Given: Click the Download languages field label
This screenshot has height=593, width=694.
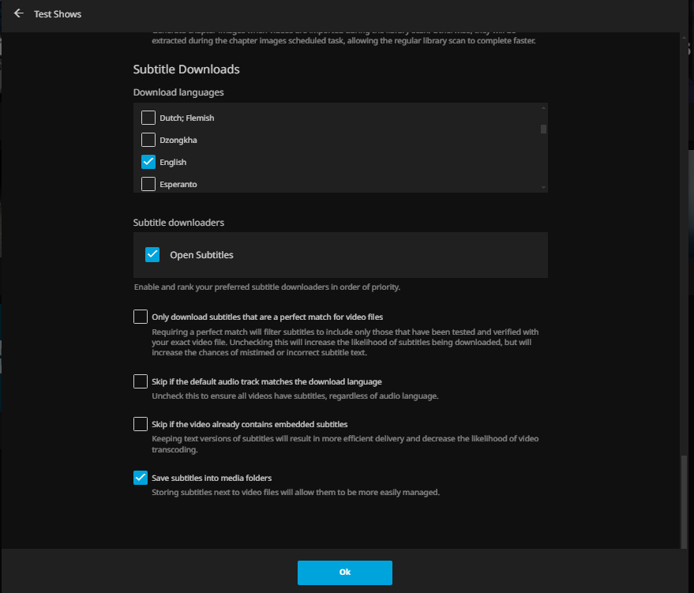Looking at the screenshot, I should pyautogui.click(x=178, y=92).
